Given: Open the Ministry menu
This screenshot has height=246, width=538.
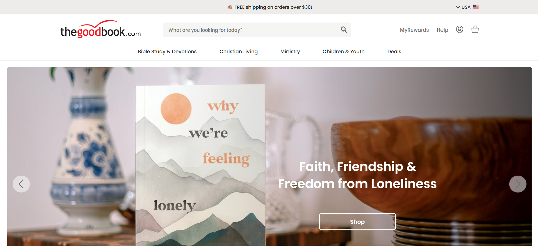Looking at the screenshot, I should [290, 51].
